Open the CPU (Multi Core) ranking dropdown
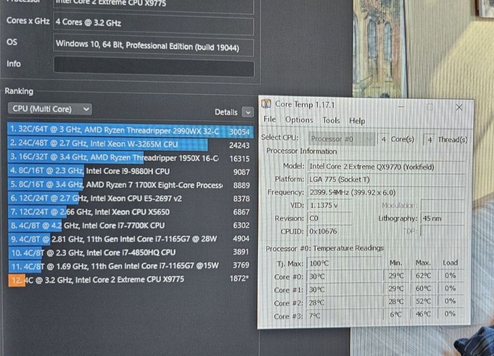494x356 pixels. click(50, 109)
